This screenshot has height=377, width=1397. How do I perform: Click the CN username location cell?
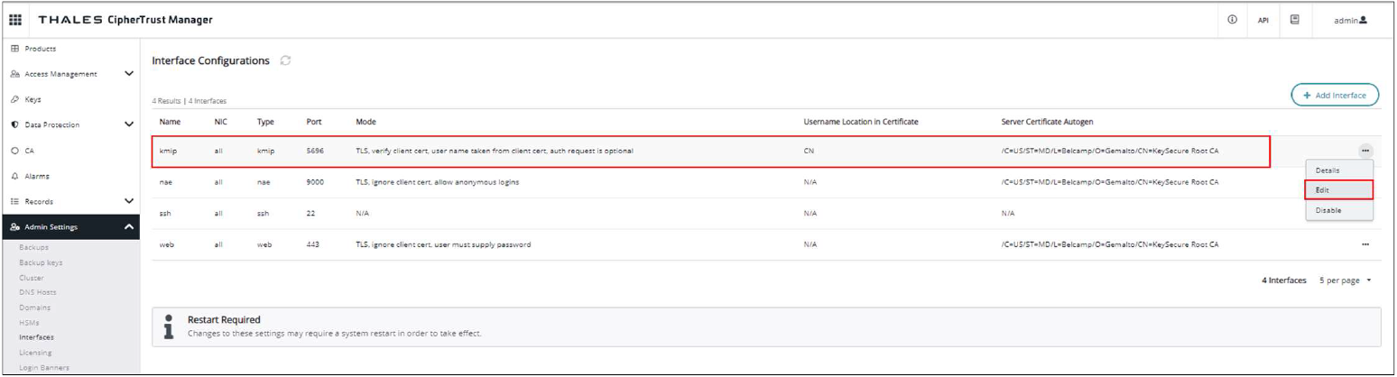point(809,151)
